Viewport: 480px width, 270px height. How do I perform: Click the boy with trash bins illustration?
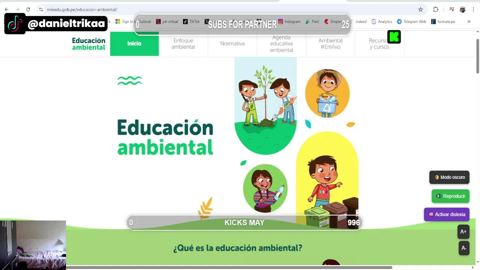[327, 180]
